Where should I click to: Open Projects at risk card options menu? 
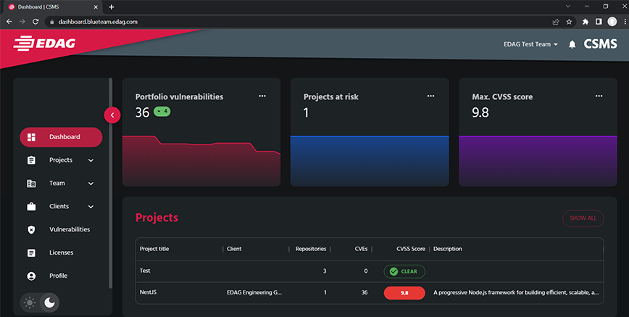[x=430, y=96]
